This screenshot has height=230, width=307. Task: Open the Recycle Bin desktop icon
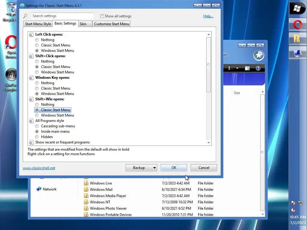point(11,12)
